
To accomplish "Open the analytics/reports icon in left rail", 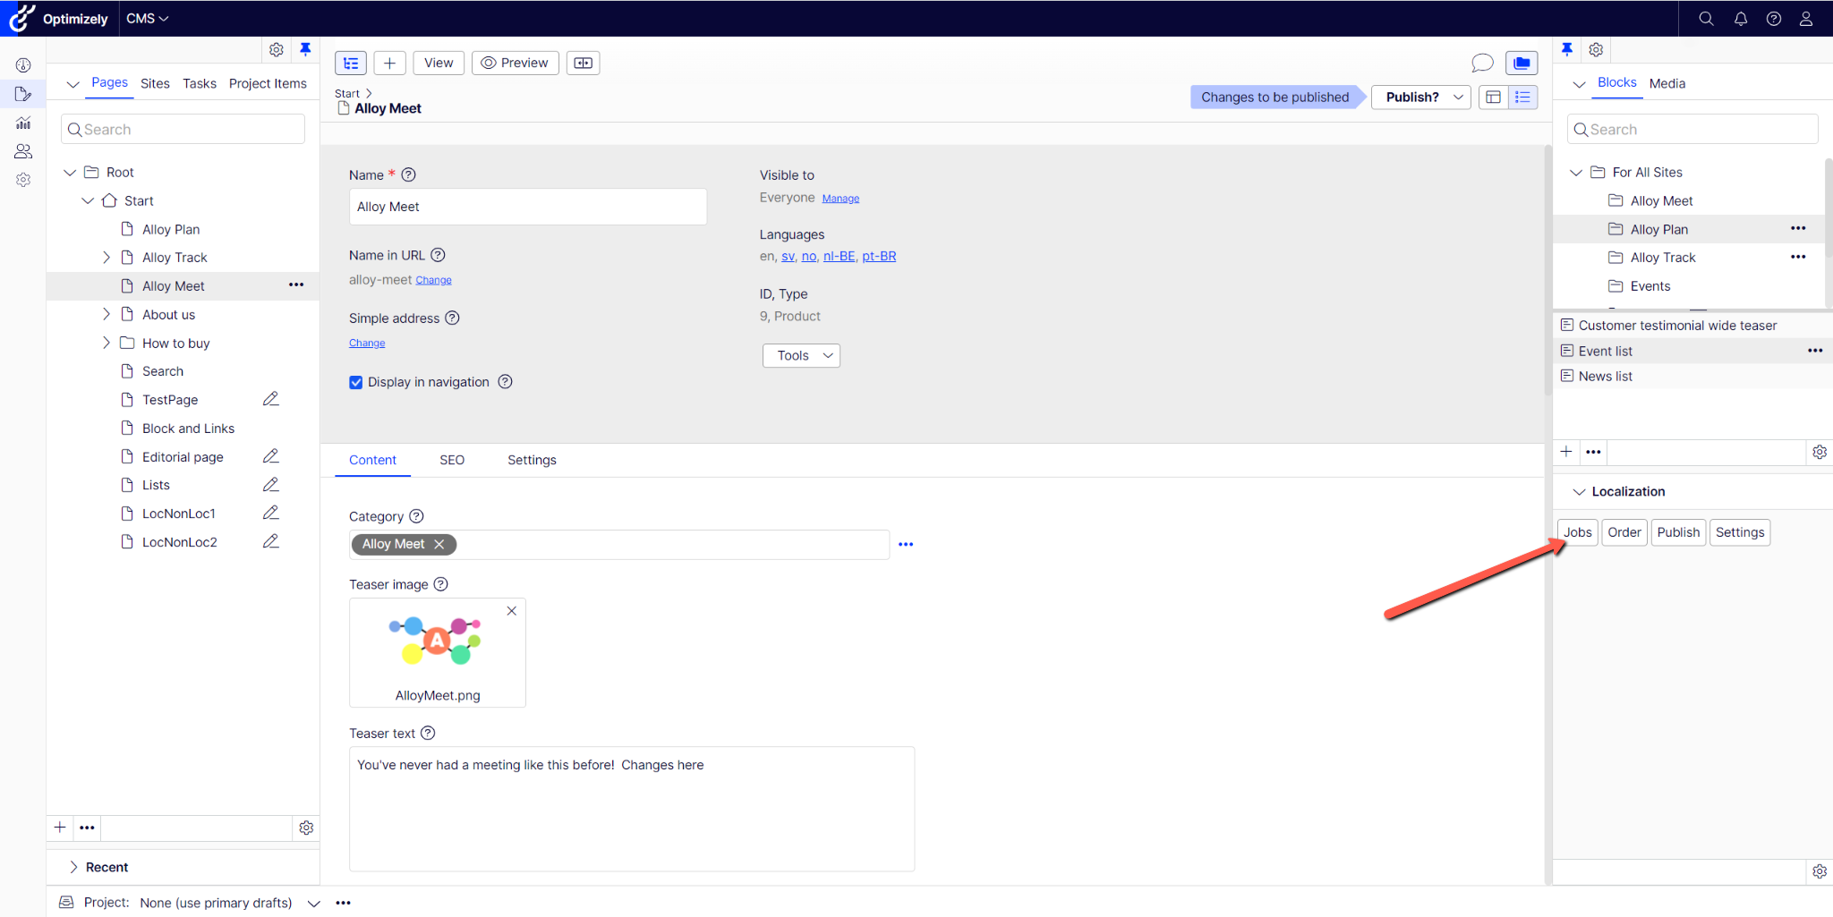I will 23,123.
